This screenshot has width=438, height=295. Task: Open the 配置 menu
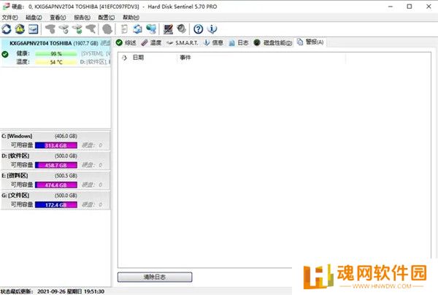(x=107, y=17)
